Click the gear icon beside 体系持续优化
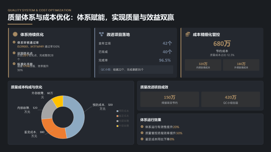271x152 pixels. click(15, 34)
